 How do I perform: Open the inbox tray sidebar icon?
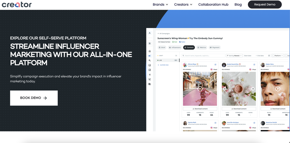click(150, 65)
